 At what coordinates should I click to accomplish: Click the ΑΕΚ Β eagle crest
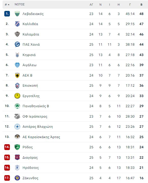(17, 75)
